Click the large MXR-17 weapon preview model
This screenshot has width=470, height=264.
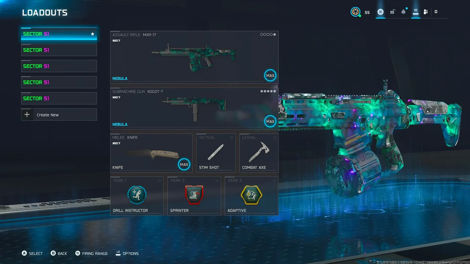pyautogui.click(x=370, y=138)
